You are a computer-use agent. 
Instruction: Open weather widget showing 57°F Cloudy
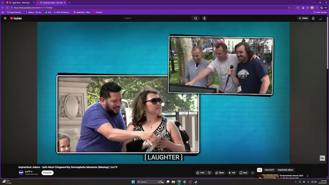(7, 182)
